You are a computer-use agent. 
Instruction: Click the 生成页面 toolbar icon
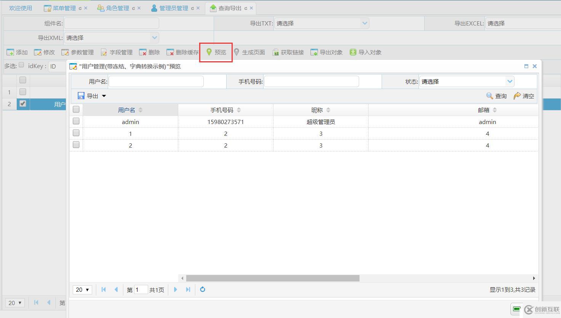(x=250, y=52)
